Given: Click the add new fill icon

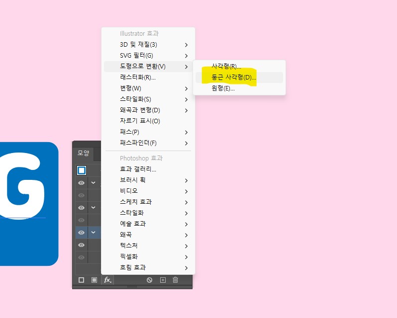Looking at the screenshot, I should [94, 280].
